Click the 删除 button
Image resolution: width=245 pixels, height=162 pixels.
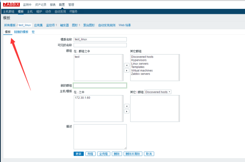coord(117,154)
